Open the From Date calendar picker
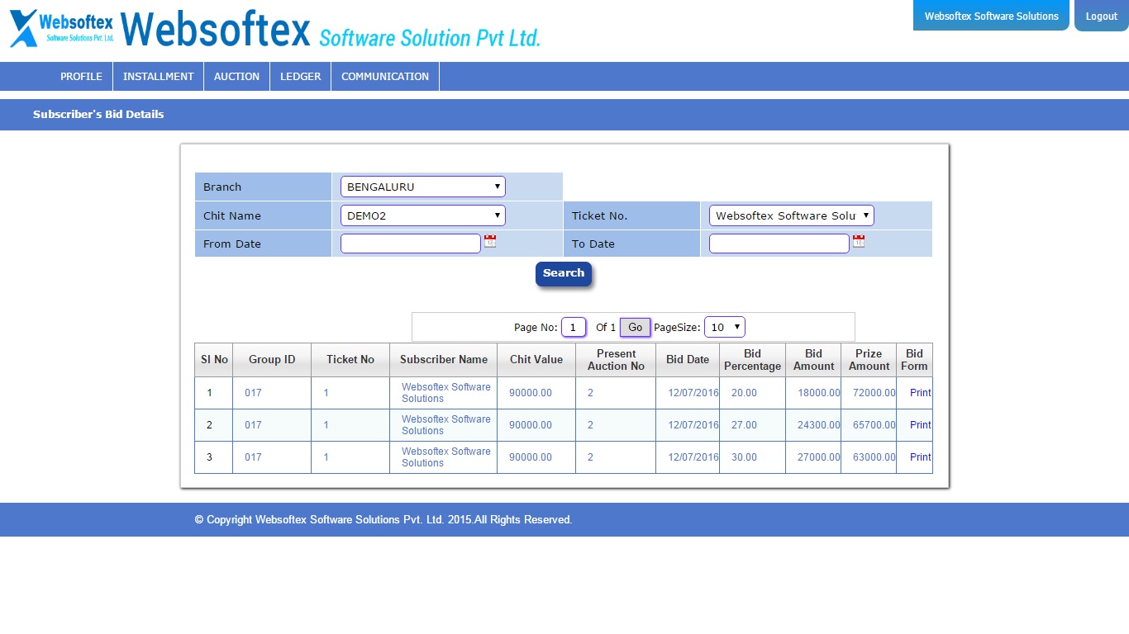 click(x=490, y=241)
